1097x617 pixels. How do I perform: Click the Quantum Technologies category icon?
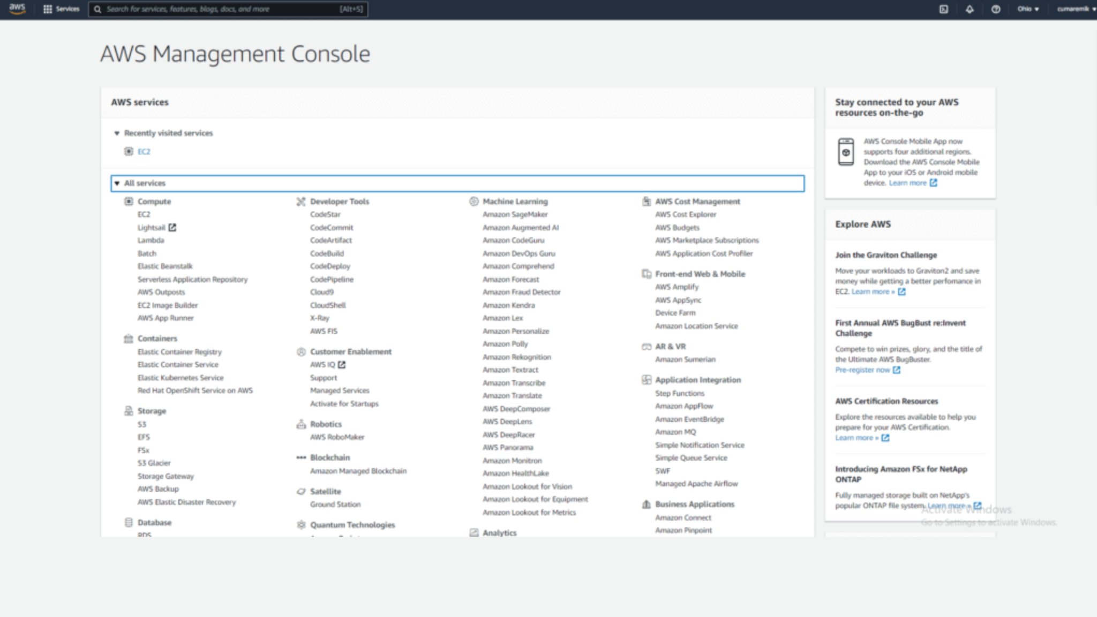point(301,525)
